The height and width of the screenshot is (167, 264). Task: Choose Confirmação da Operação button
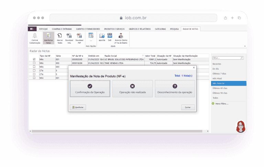click(x=90, y=88)
